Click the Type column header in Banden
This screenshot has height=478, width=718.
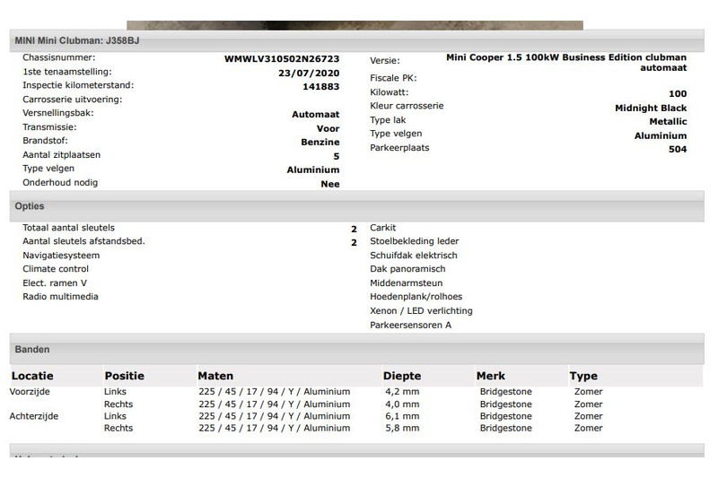tap(582, 376)
